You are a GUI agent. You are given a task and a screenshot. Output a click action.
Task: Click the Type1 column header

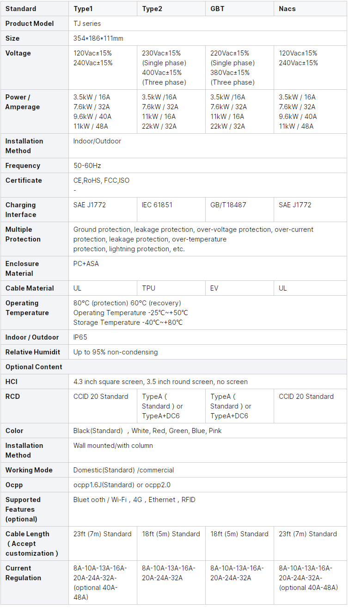[x=83, y=9]
